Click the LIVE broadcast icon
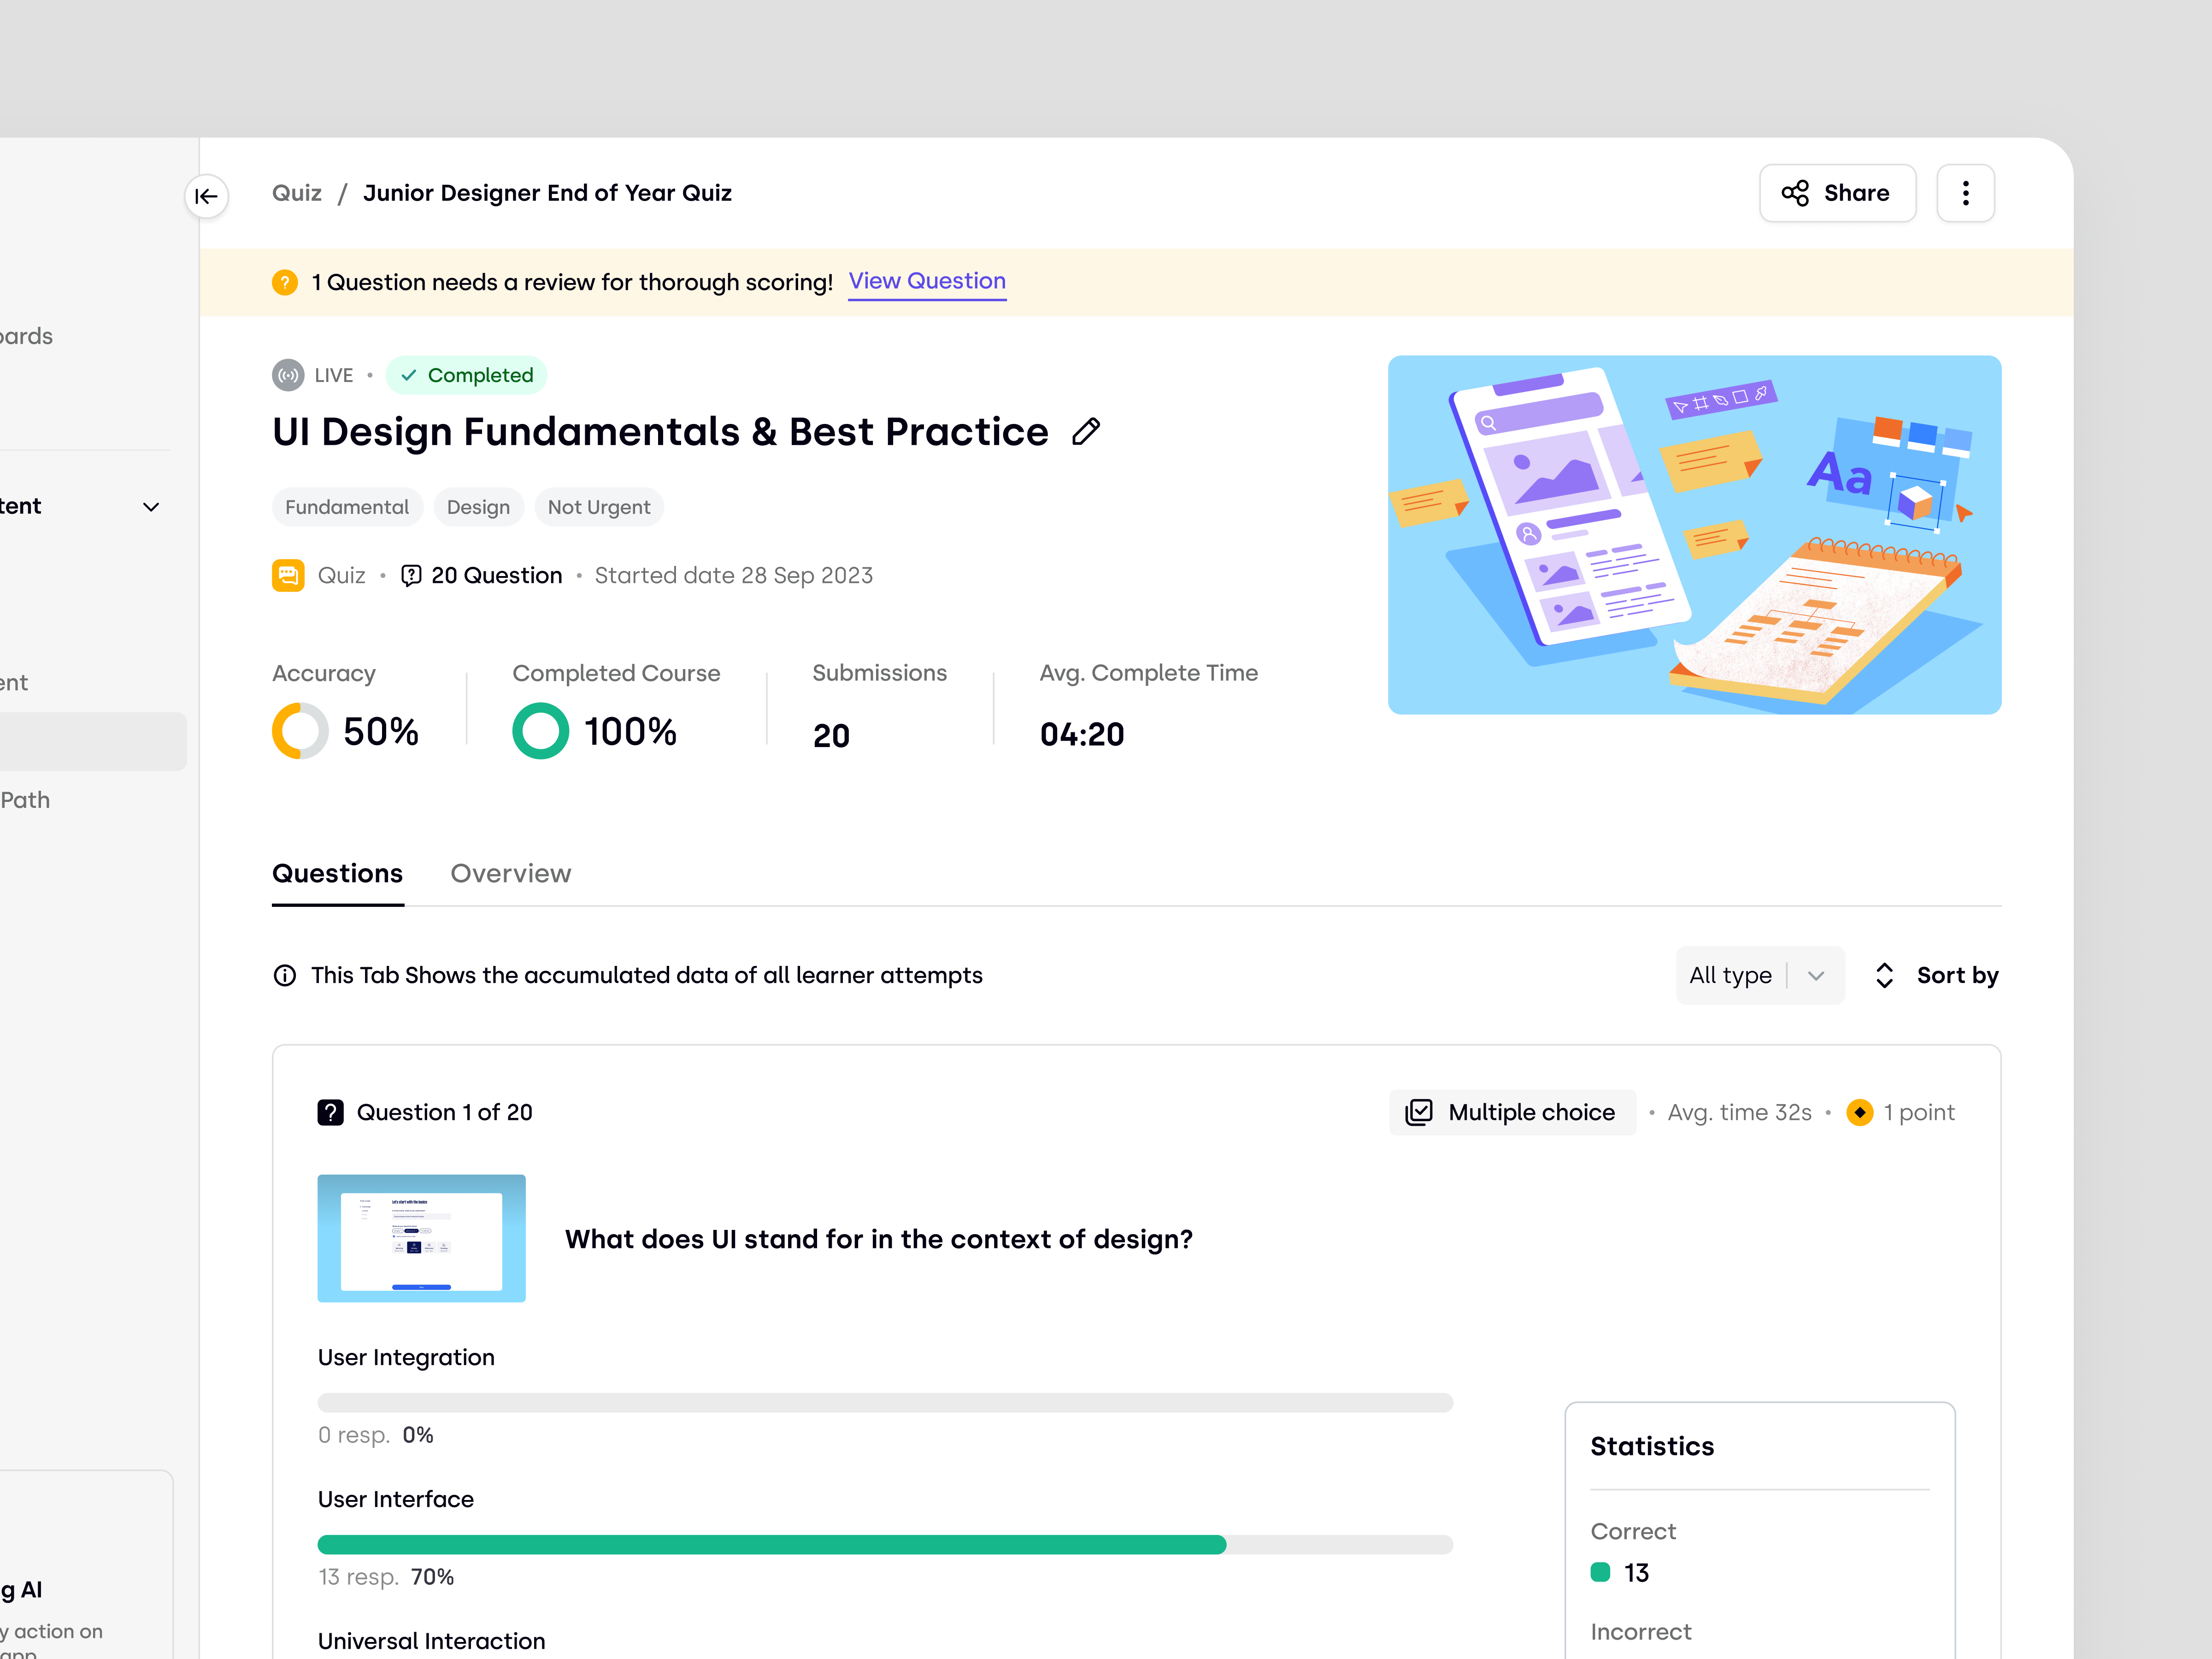The image size is (2212, 1659). 287,375
